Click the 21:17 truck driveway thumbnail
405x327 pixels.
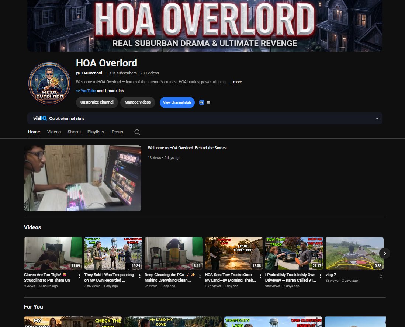tap(294, 253)
